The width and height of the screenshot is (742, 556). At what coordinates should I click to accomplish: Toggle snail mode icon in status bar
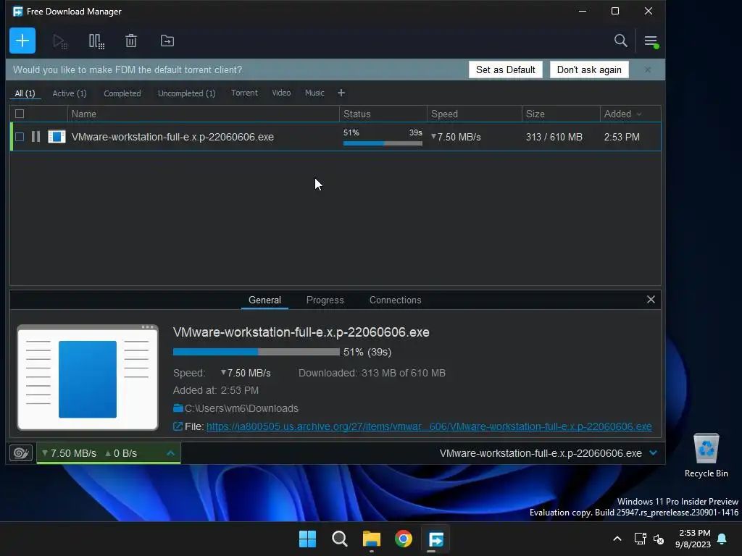tap(21, 453)
